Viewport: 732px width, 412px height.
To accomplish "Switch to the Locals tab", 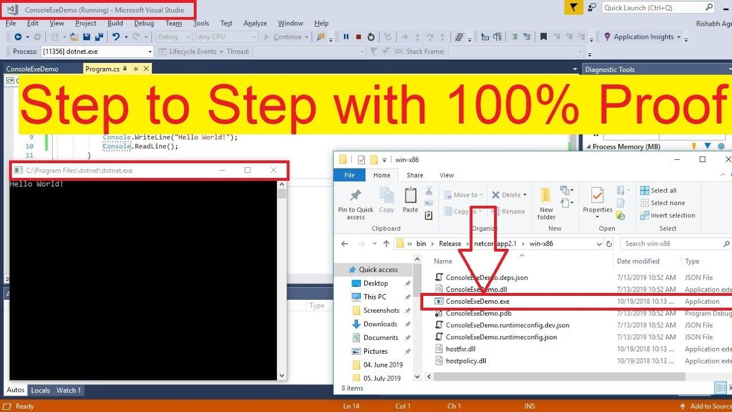I will pos(40,390).
